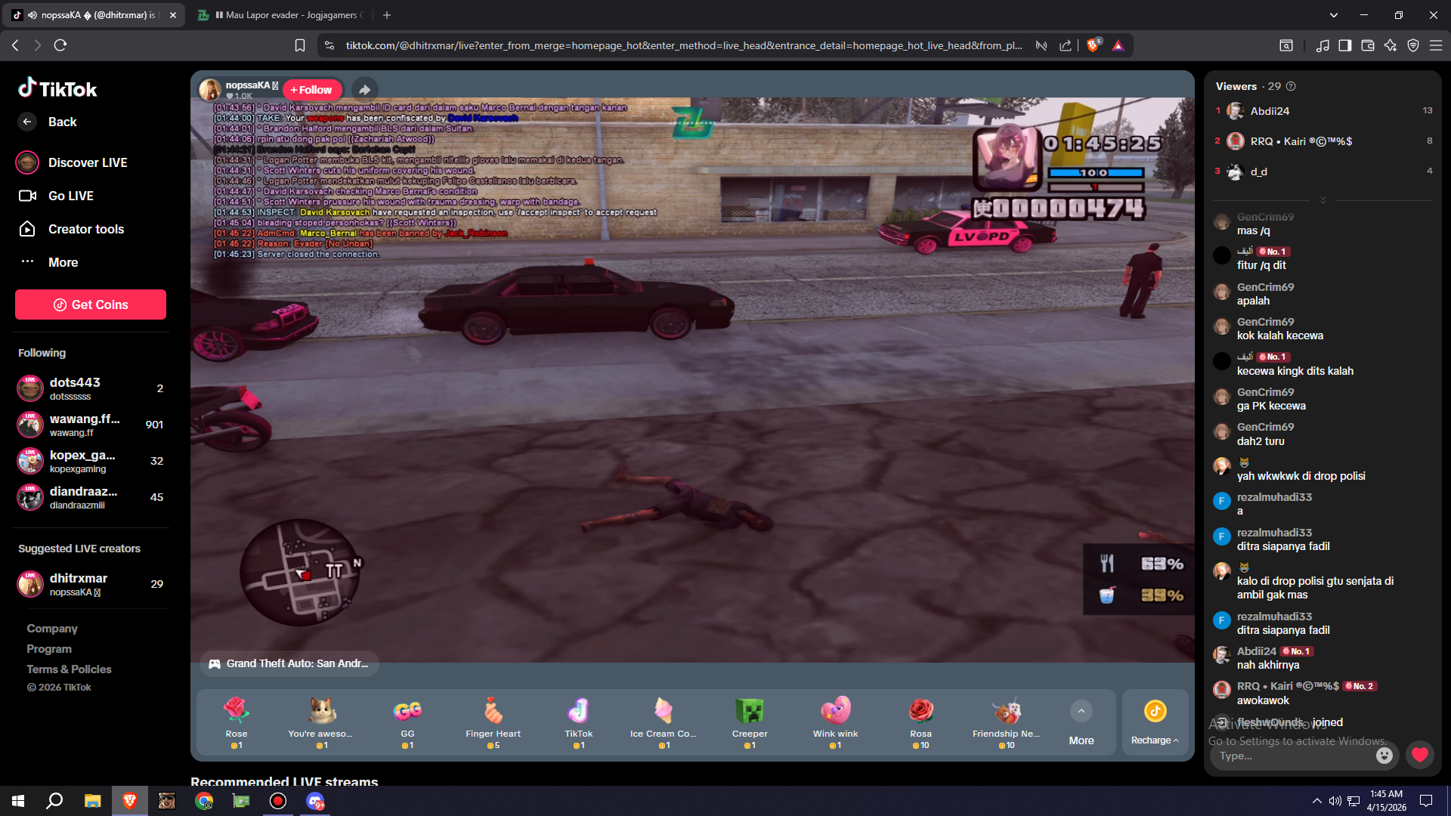The image size is (1451, 816).
Task: Send the Ice Cream Cone gift
Action: tap(664, 722)
